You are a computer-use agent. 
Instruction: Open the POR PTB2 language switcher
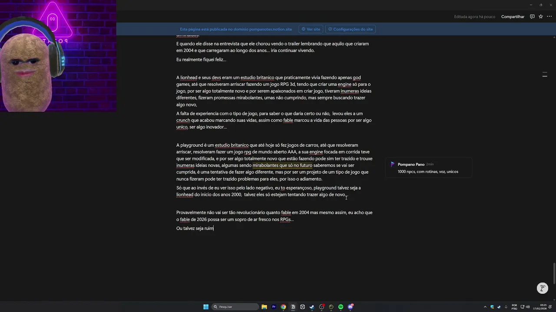(x=514, y=307)
